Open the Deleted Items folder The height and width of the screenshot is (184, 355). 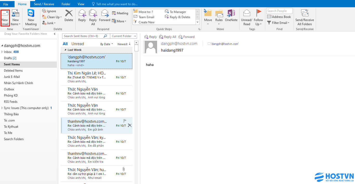tap(29, 71)
